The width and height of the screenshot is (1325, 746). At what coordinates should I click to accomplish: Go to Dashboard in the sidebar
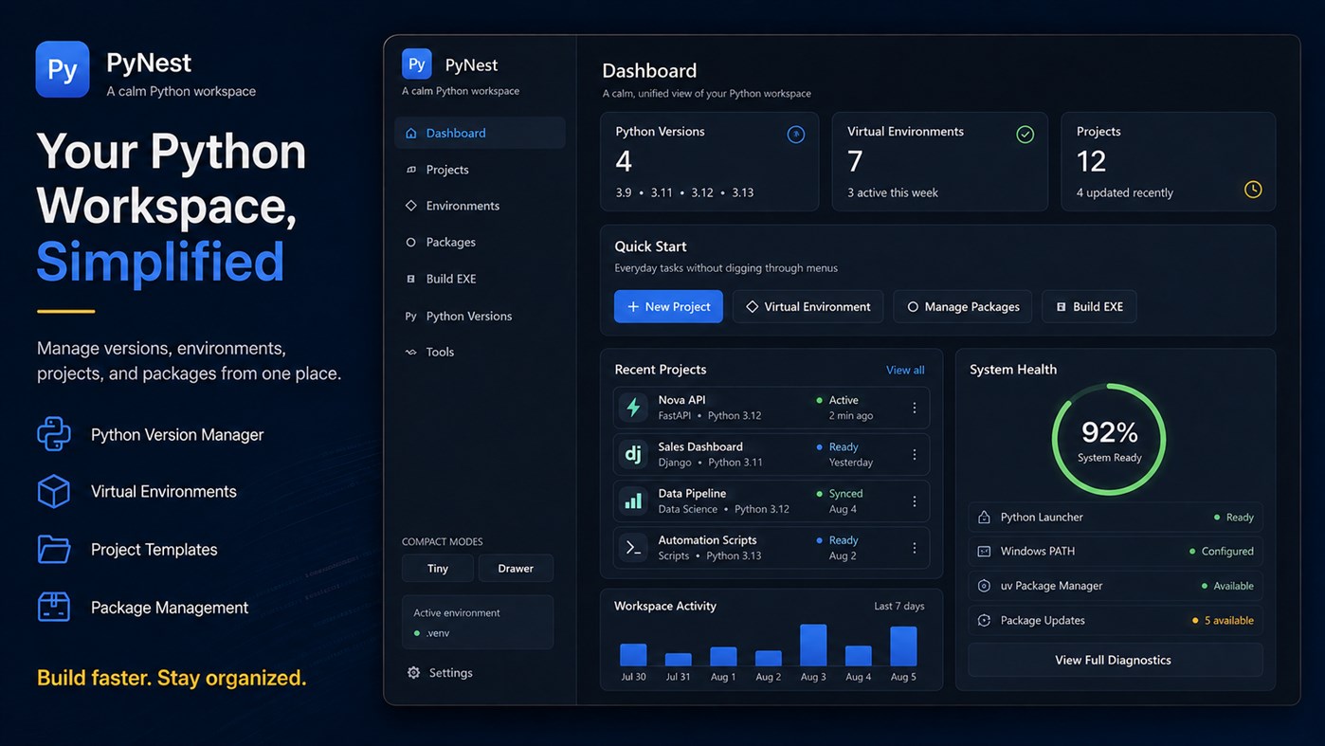480,133
